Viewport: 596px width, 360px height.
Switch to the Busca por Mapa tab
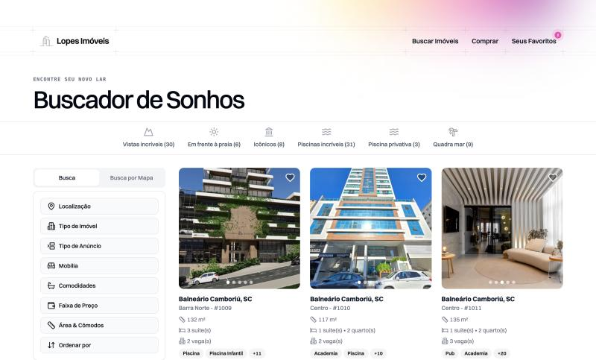point(132,177)
